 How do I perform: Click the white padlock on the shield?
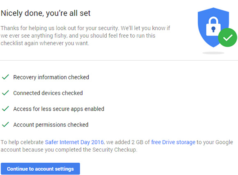click(x=213, y=26)
